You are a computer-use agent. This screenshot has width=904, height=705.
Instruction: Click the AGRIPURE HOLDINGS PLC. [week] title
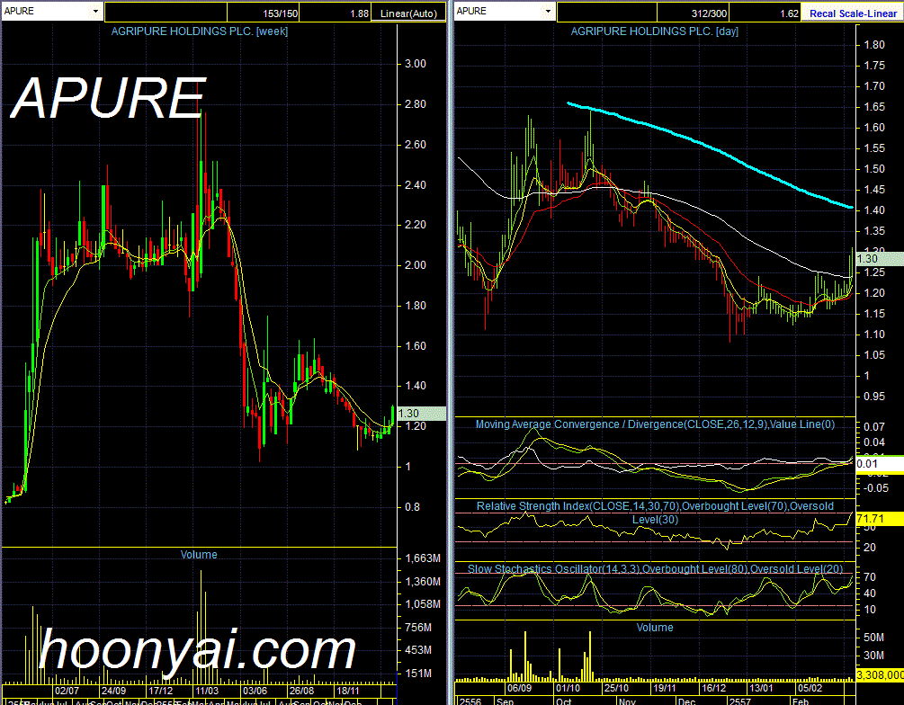(199, 31)
